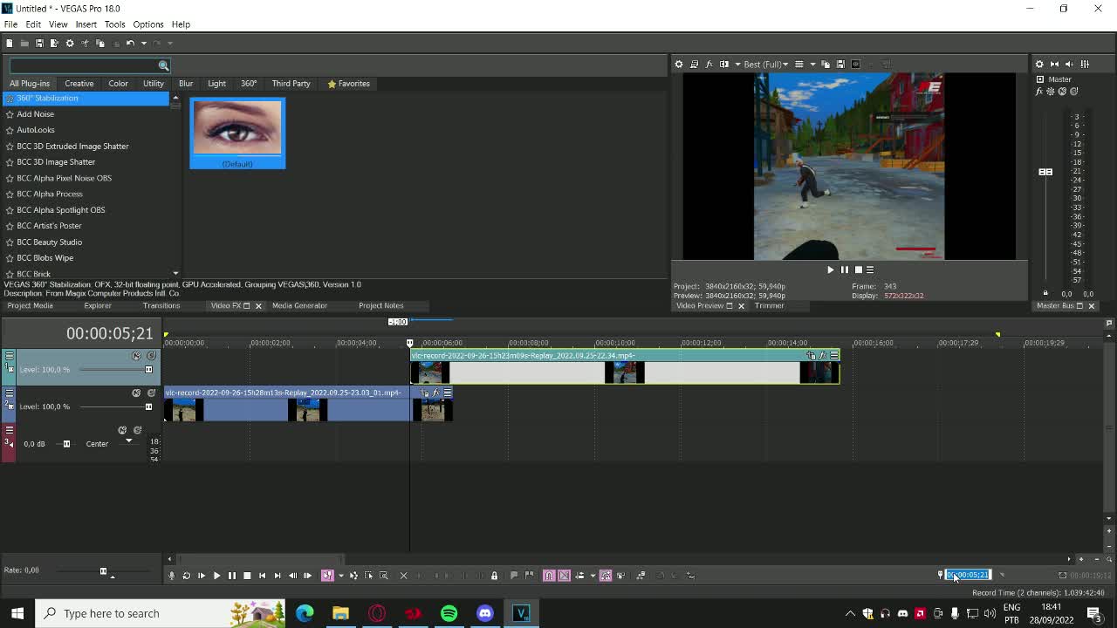Screen dimensions: 1117x628
Task: Expand the Pan dropdown on audio track 3
Action: [129, 440]
